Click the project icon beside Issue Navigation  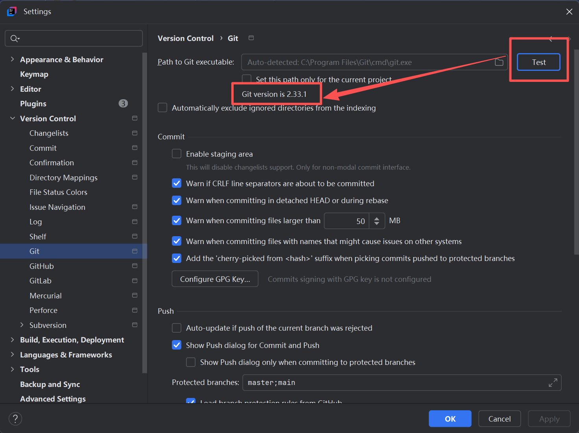[135, 207]
